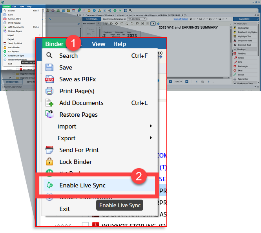Click Send For Print in the small menu

15,43
